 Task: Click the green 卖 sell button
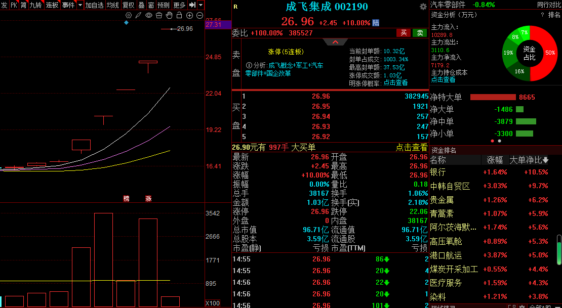[420, 33]
